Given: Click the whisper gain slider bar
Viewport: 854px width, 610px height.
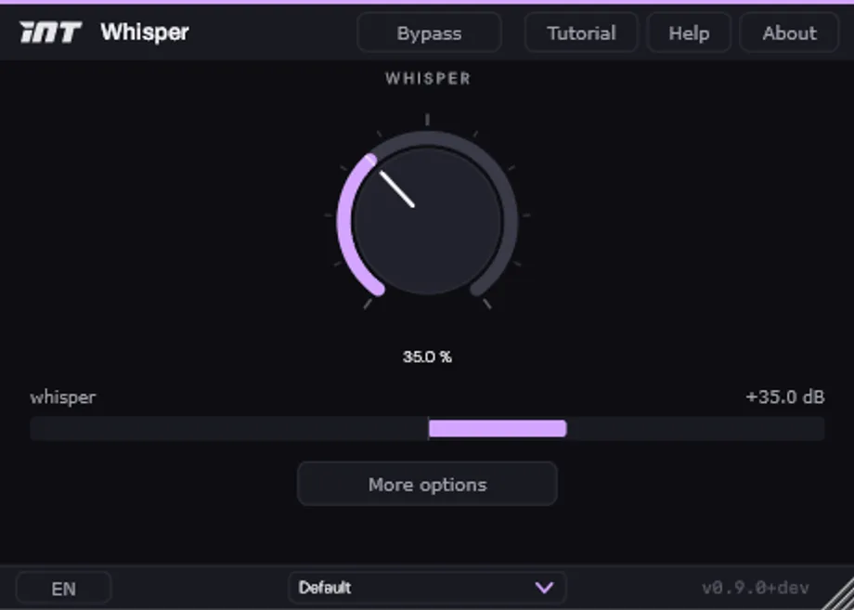Looking at the screenshot, I should [x=427, y=429].
